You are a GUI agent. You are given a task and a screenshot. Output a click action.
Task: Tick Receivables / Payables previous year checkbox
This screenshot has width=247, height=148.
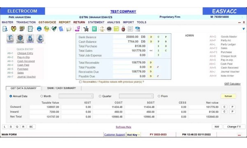pyautogui.click(x=80, y=82)
